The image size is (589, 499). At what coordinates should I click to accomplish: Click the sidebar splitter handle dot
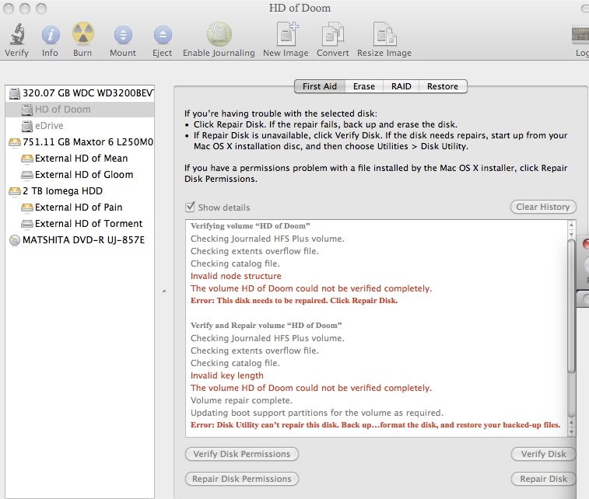pyautogui.click(x=164, y=291)
